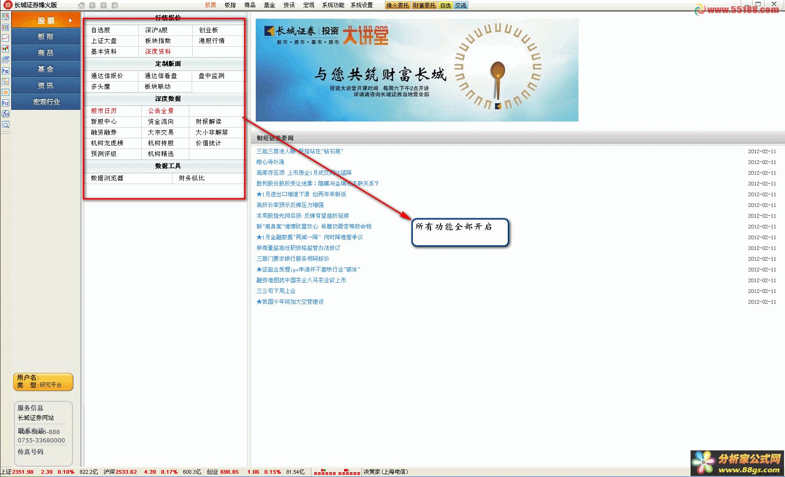
Task: Open the colored quote grid icon
Action: [x=6, y=27]
